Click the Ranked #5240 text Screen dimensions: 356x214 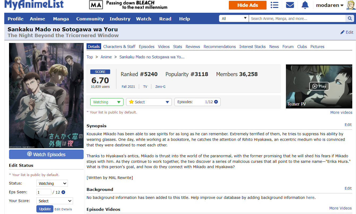pos(139,74)
